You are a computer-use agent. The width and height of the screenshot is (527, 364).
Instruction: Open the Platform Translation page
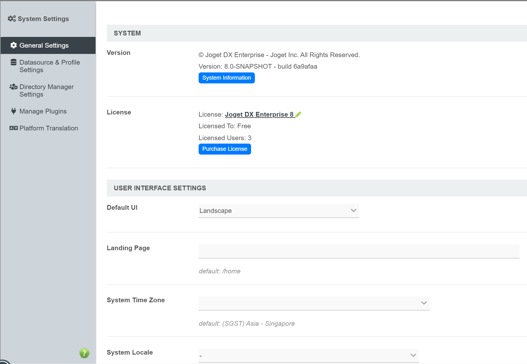coord(48,128)
